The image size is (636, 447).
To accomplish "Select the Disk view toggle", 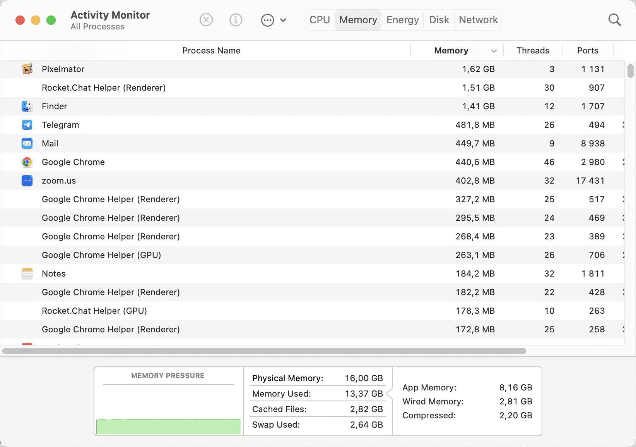I will tap(439, 20).
